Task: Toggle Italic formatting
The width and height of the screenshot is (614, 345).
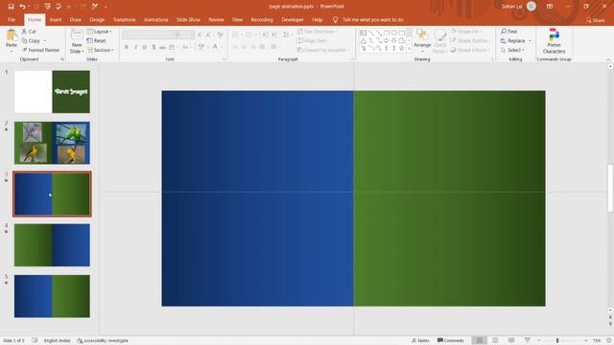Action: (x=135, y=47)
